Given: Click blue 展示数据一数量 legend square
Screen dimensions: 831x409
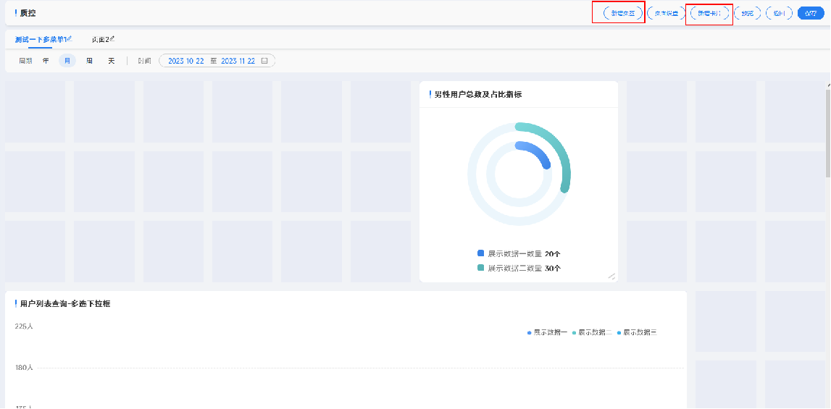Looking at the screenshot, I should pos(480,253).
